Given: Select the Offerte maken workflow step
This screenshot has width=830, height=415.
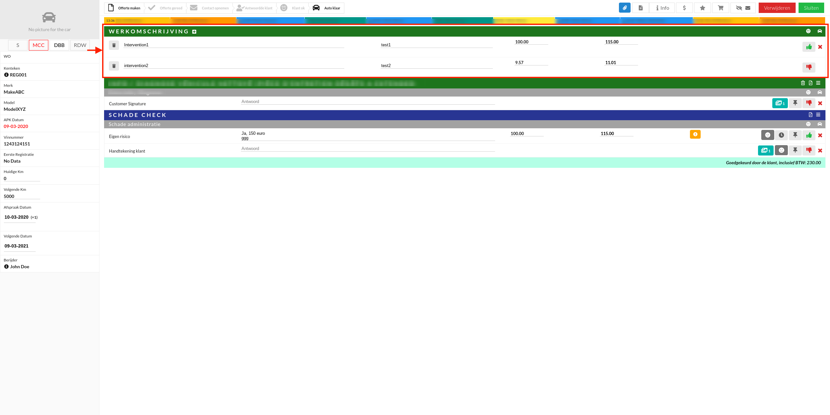Looking at the screenshot, I should click(124, 8).
